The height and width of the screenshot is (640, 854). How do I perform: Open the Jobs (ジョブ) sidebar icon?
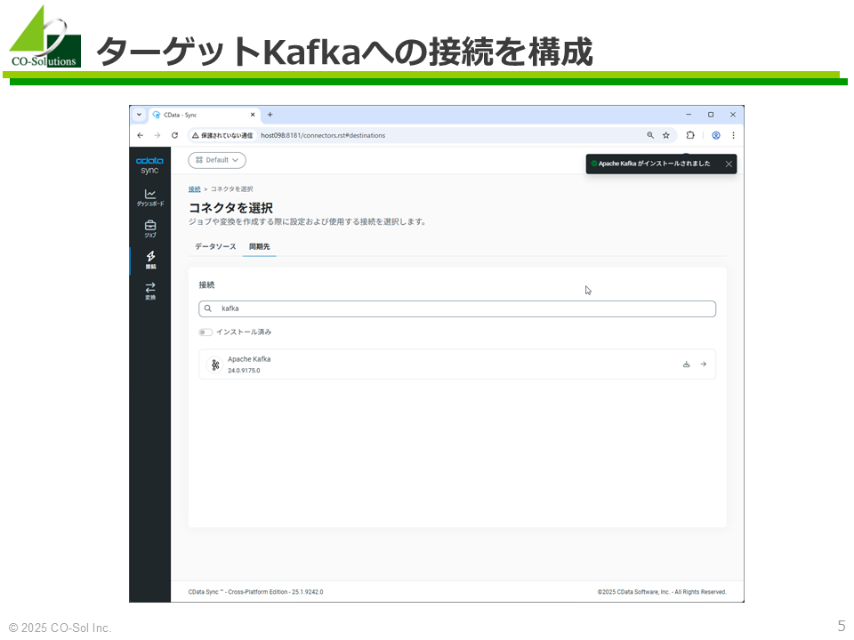pyautogui.click(x=150, y=228)
